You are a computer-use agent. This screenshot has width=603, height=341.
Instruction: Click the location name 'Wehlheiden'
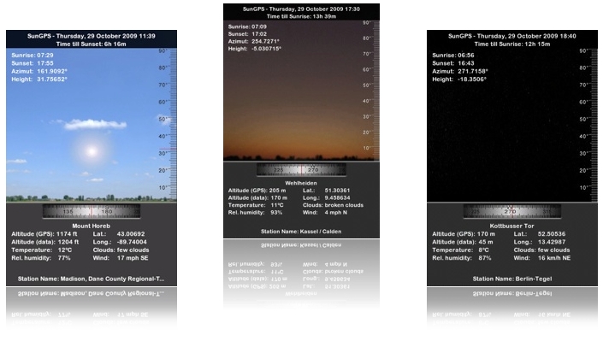click(301, 184)
